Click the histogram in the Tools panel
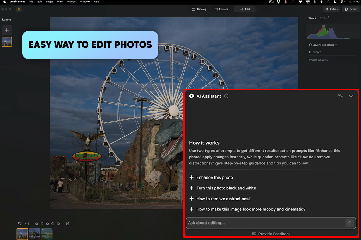361x240 pixels. point(333,32)
